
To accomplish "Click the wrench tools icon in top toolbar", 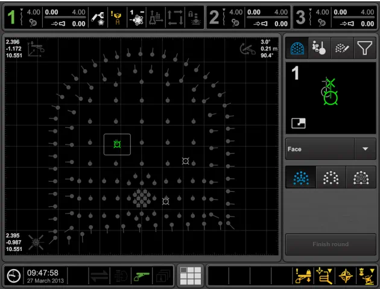I will [97, 17].
